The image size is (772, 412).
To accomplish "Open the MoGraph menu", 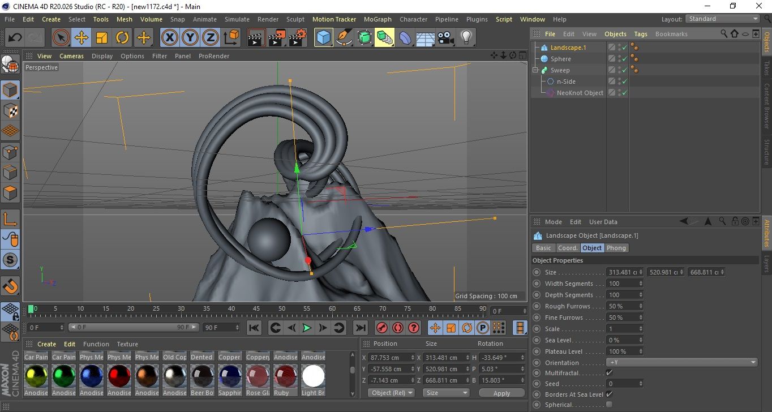I will click(x=378, y=19).
